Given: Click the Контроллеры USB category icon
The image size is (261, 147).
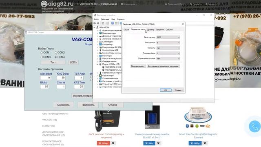Looking at the screenshot, I should (100, 50).
